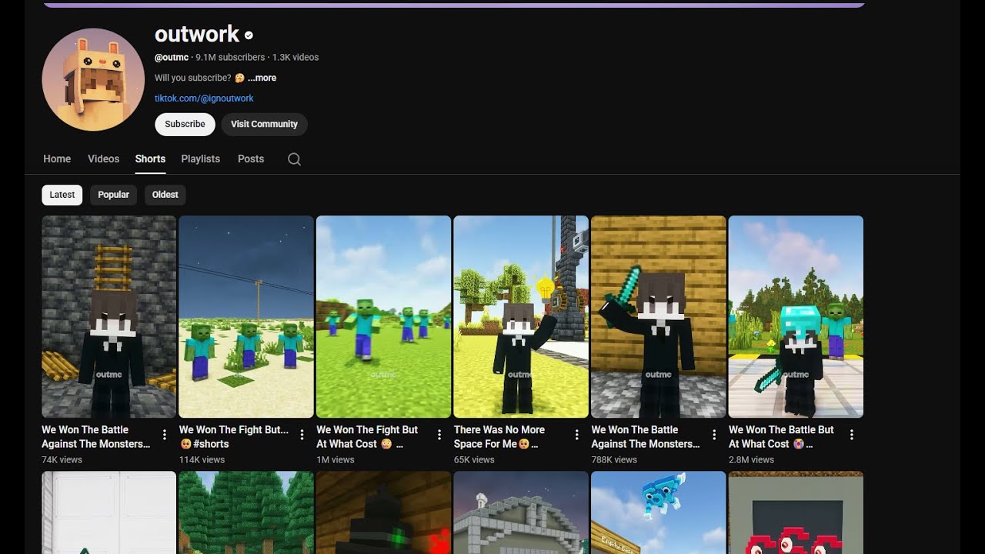Screen dimensions: 985x554
Task: Click the '65K views' count
Action: point(476,459)
